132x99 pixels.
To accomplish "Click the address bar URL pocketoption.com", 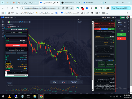I will coord(40,8).
